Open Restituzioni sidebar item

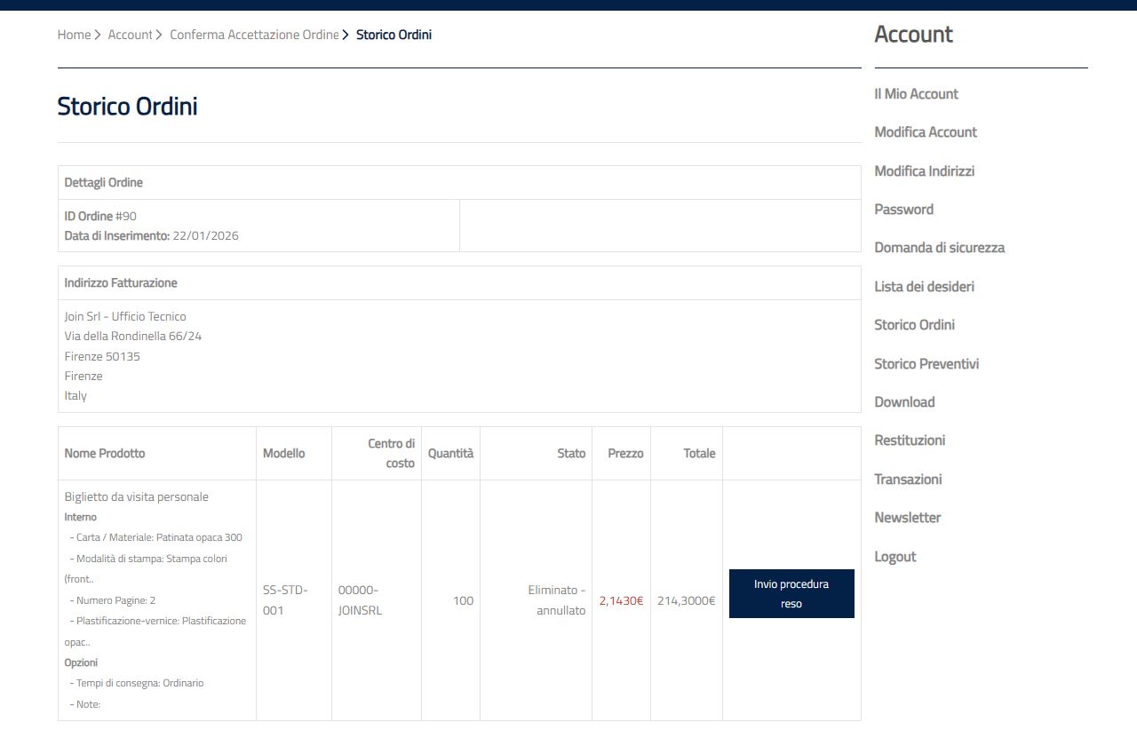click(x=910, y=440)
